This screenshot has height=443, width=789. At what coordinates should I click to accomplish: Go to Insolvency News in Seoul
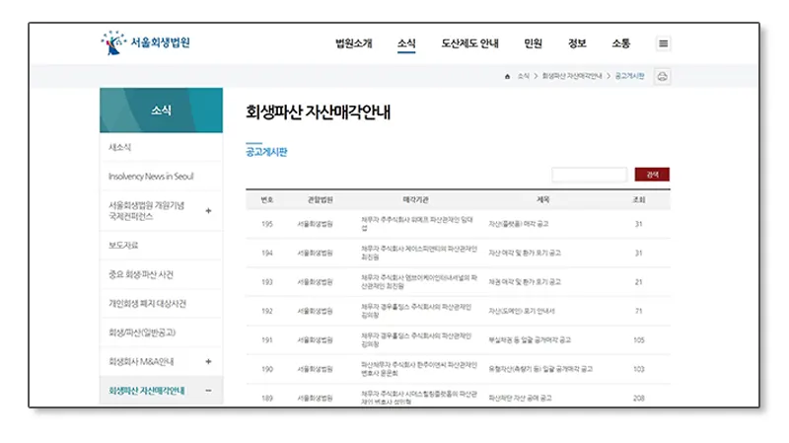click(x=151, y=176)
